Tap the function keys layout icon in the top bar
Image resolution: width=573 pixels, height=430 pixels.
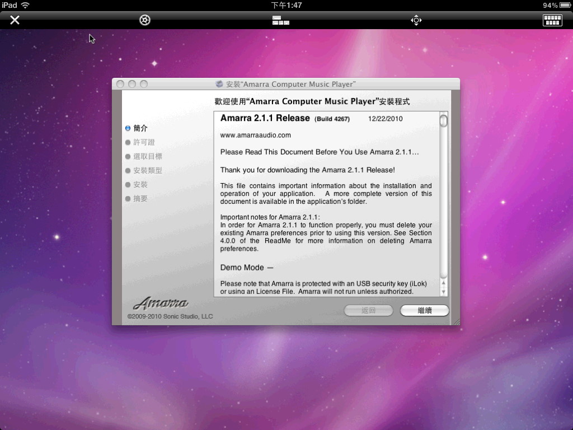pyautogui.click(x=281, y=20)
